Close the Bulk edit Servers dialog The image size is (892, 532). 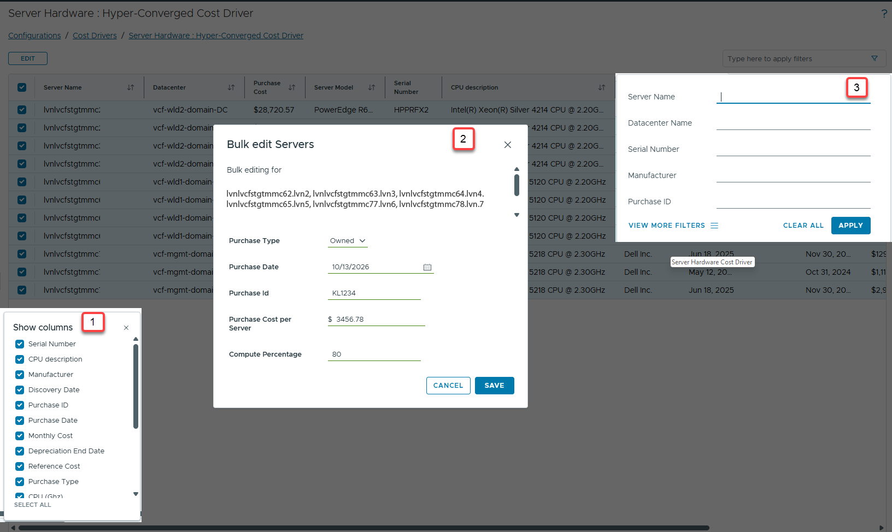click(x=508, y=145)
